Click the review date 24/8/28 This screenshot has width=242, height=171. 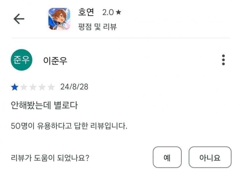pyautogui.click(x=74, y=87)
